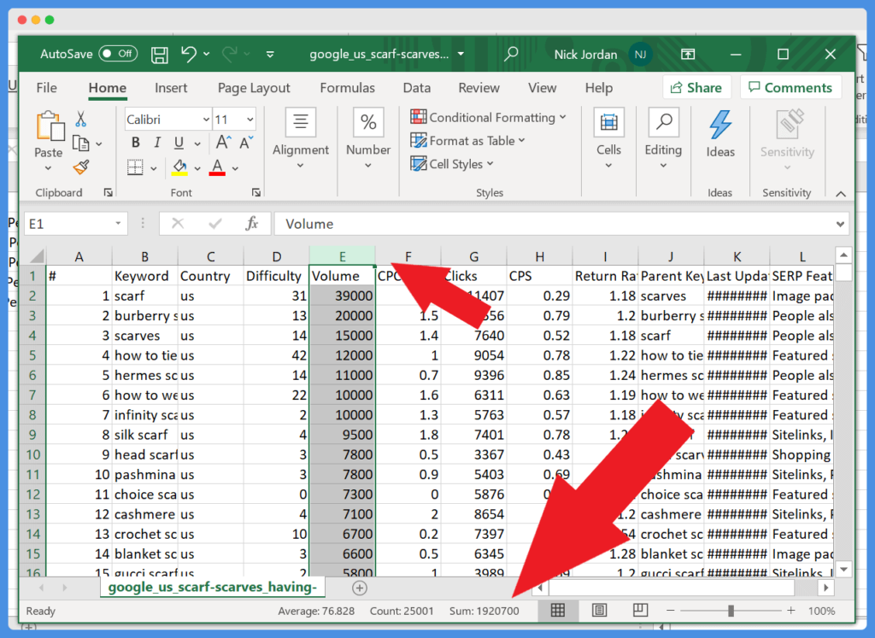This screenshot has width=875, height=638.
Task: Click the Share button
Action: pyautogui.click(x=696, y=88)
